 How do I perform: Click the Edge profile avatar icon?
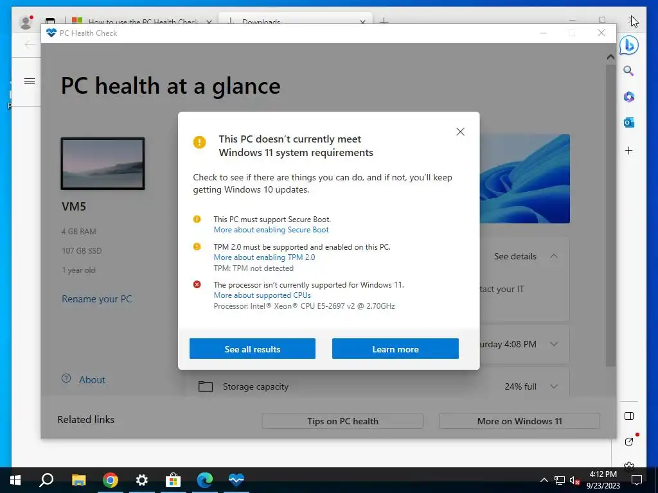[x=26, y=22]
